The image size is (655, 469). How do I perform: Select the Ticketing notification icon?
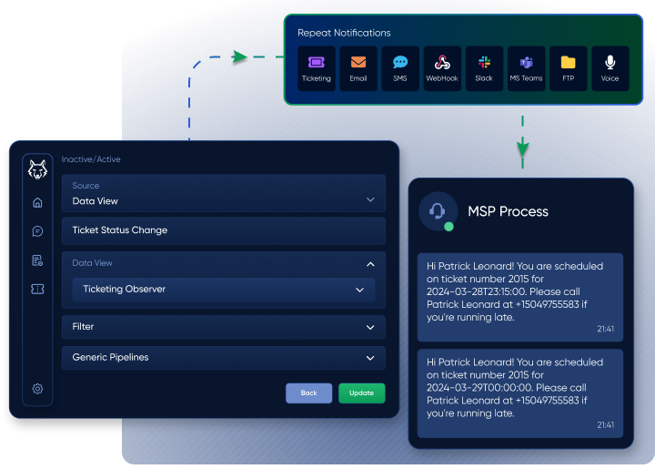[x=317, y=68]
